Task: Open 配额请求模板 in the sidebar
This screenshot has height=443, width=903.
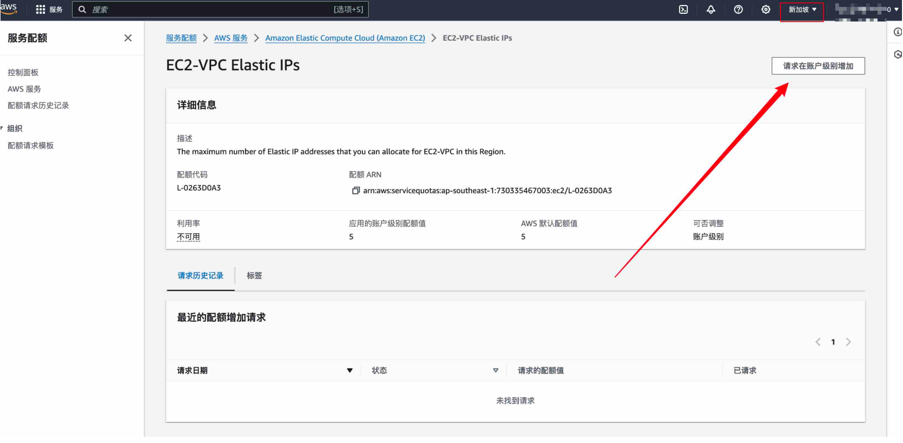Action: point(31,145)
